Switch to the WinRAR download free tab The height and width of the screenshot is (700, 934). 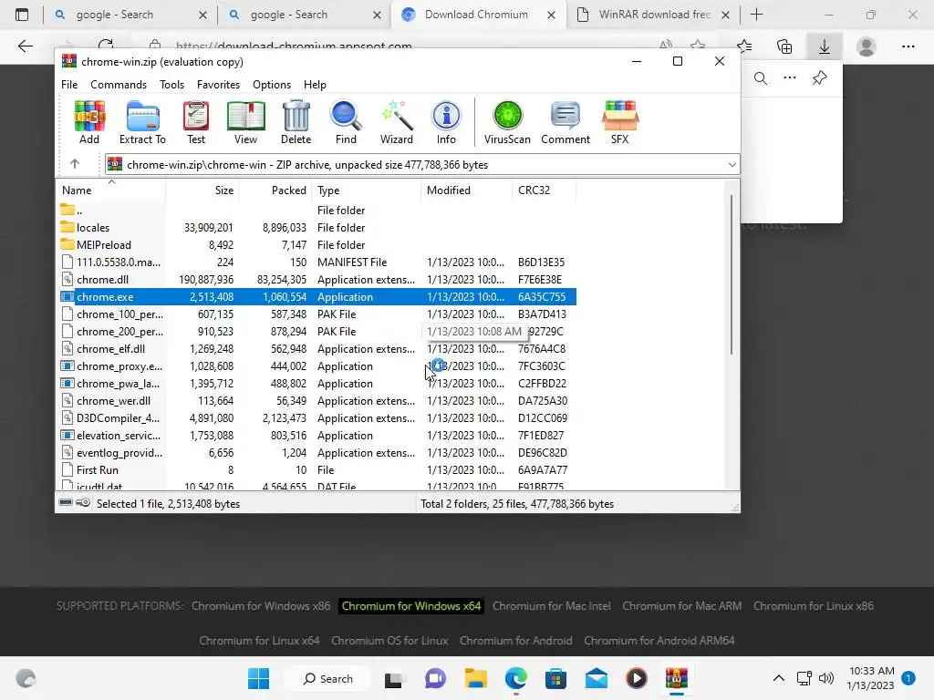[x=653, y=15]
